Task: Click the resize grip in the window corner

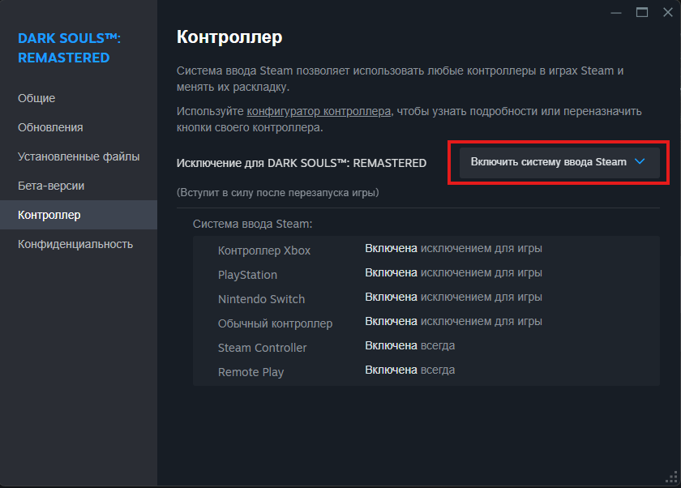Action: tap(673, 480)
